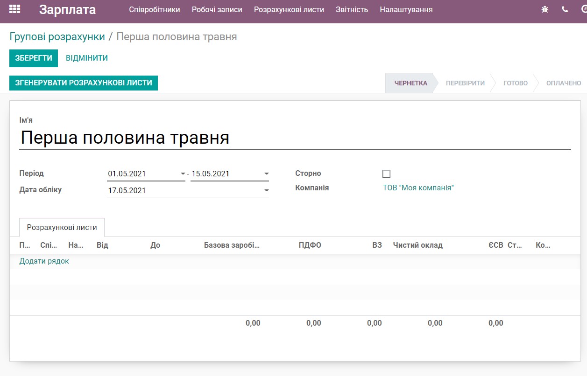The image size is (587, 376).
Task: Open the apps grid launcher icon
Action: (14, 9)
